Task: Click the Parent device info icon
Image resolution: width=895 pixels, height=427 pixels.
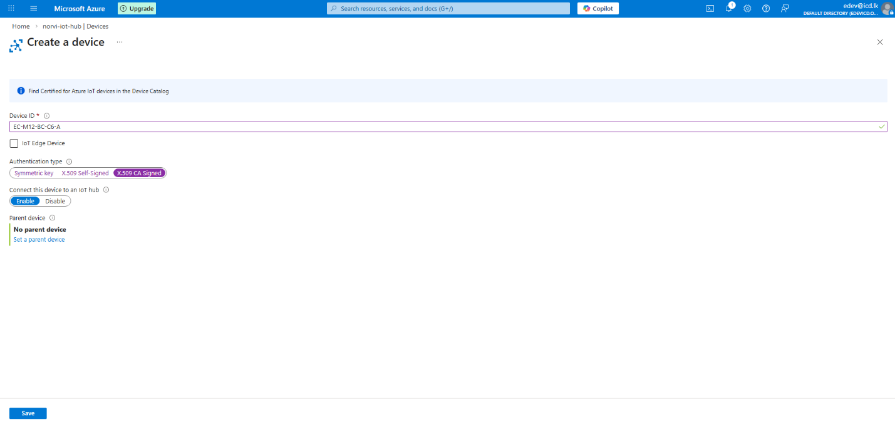Action: click(52, 218)
